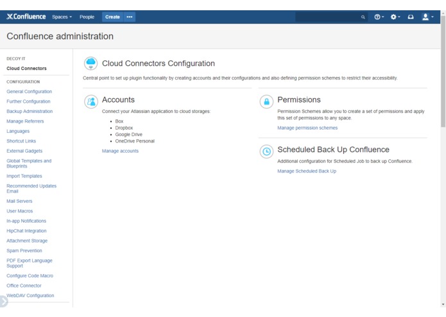Screen dimensions: 446x317
Task: Click in the header search field
Action: (x=331, y=17)
